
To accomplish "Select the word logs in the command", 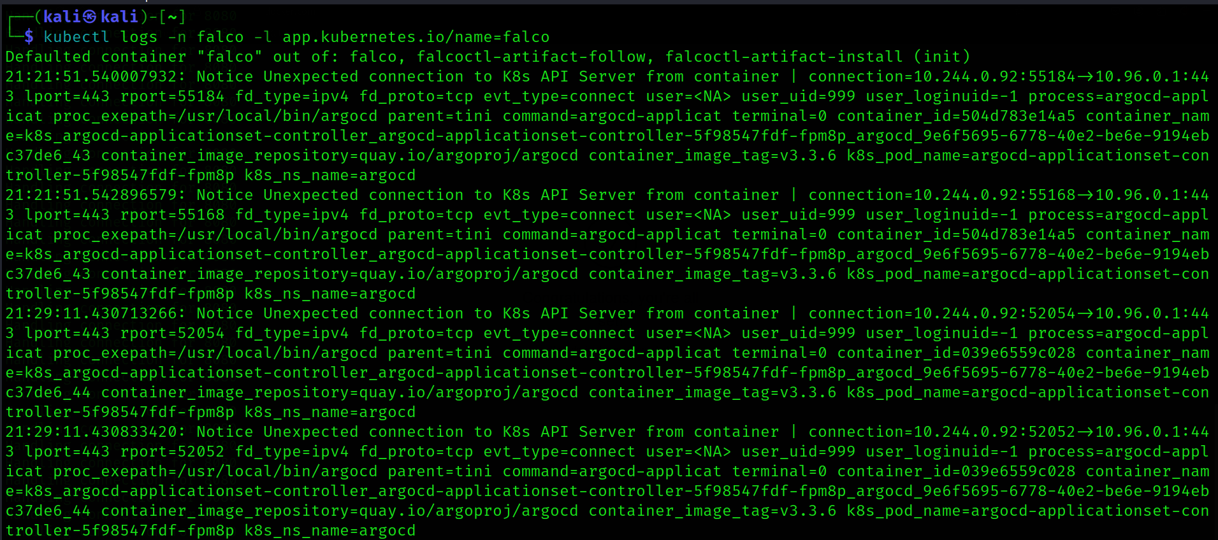I will 138,37.
